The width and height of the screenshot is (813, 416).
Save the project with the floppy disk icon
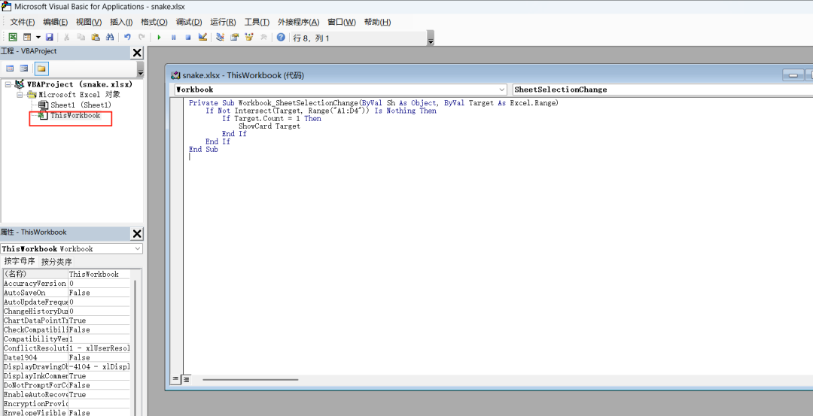click(49, 38)
